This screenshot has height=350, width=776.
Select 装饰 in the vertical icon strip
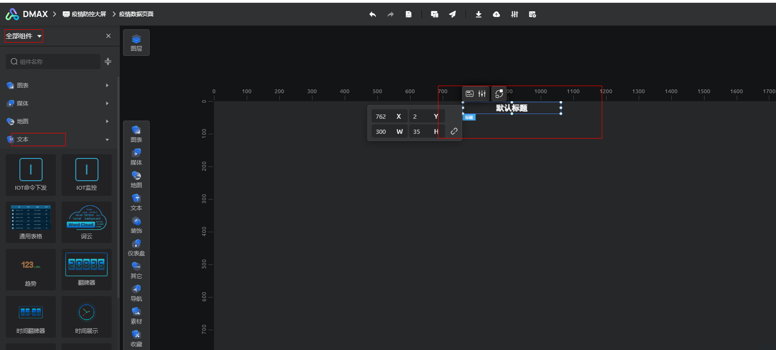136,225
